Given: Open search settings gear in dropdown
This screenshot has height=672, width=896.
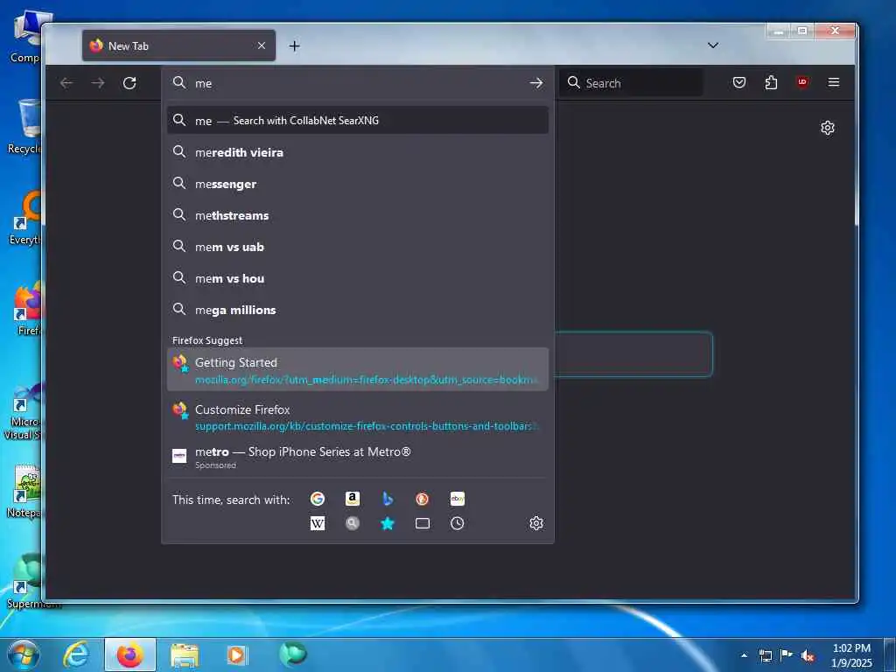Looking at the screenshot, I should [536, 523].
